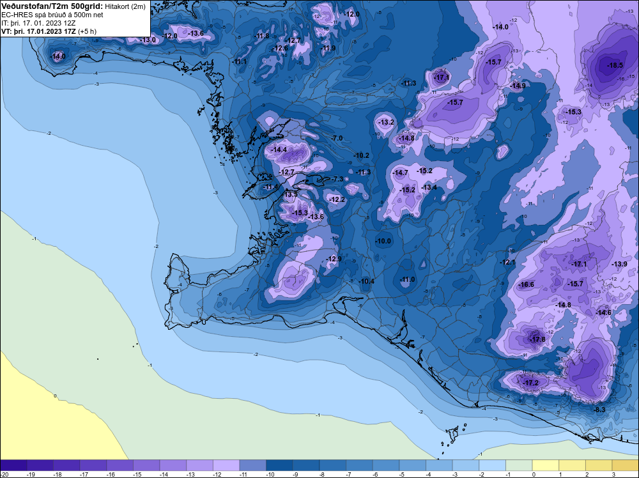Select light yellow legend swatch between 0 and 1
The height and width of the screenshot is (478, 639).
click(545, 465)
